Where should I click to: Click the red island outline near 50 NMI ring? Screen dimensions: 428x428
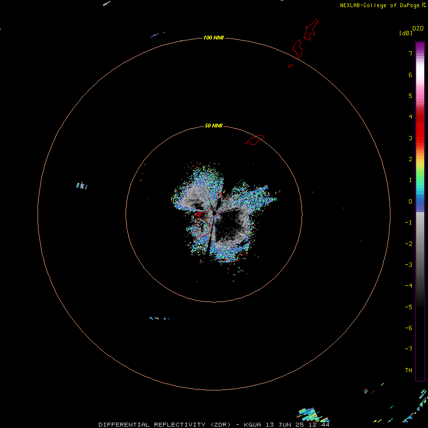click(254, 140)
